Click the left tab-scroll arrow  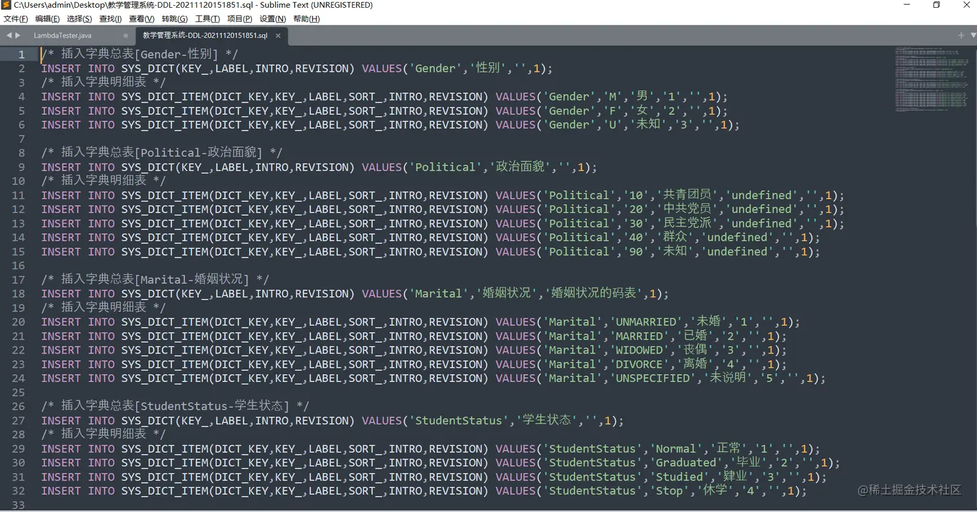(x=9, y=35)
